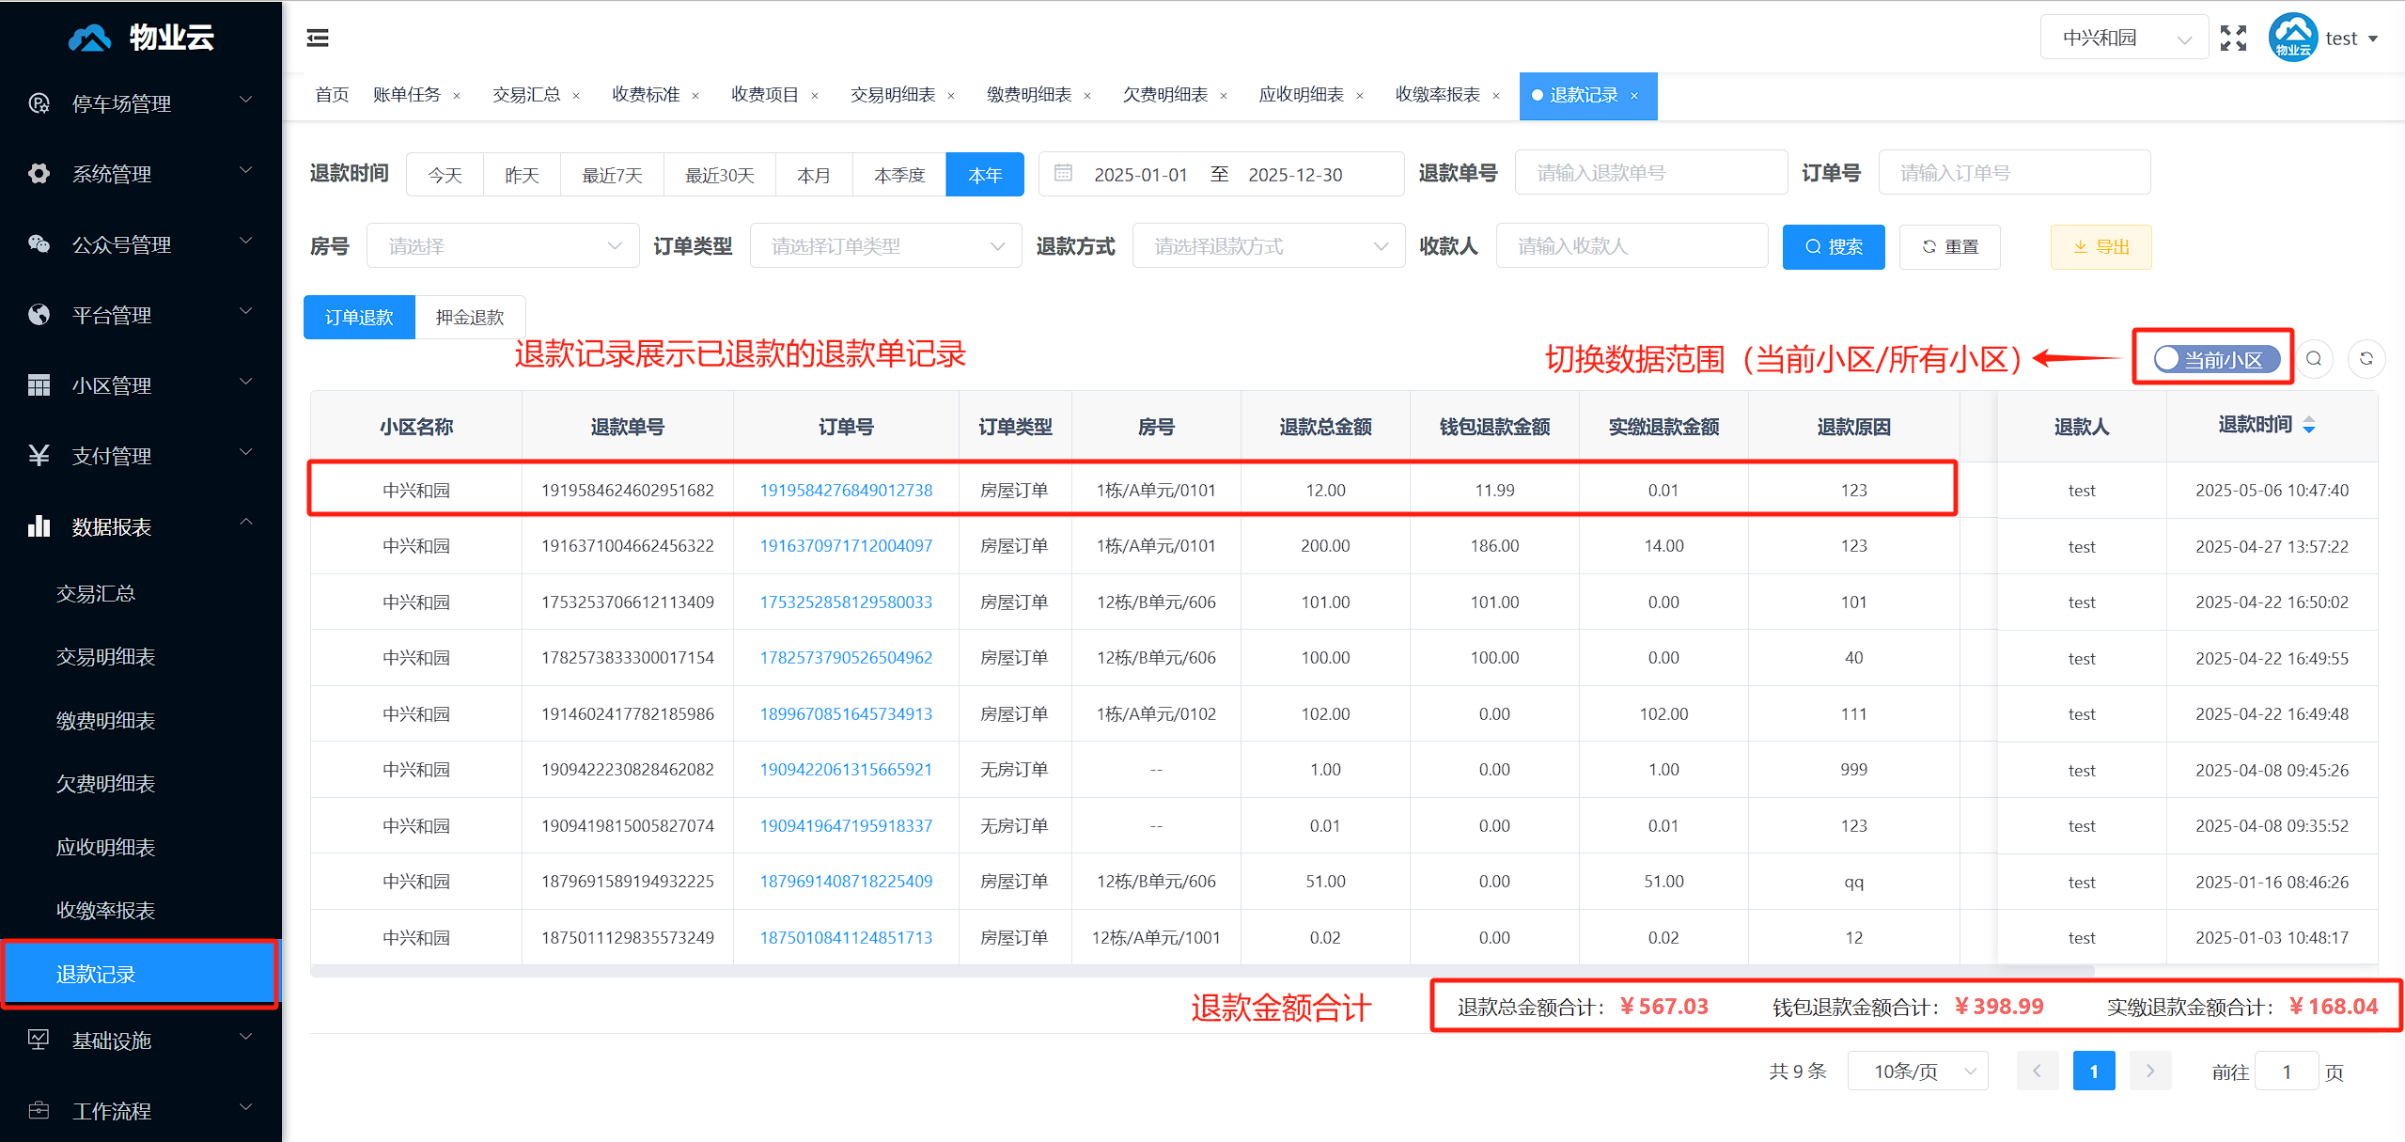This screenshot has height=1142, width=2405.
Task: Open 收缴率报表 in the sidebar
Action: point(141,910)
